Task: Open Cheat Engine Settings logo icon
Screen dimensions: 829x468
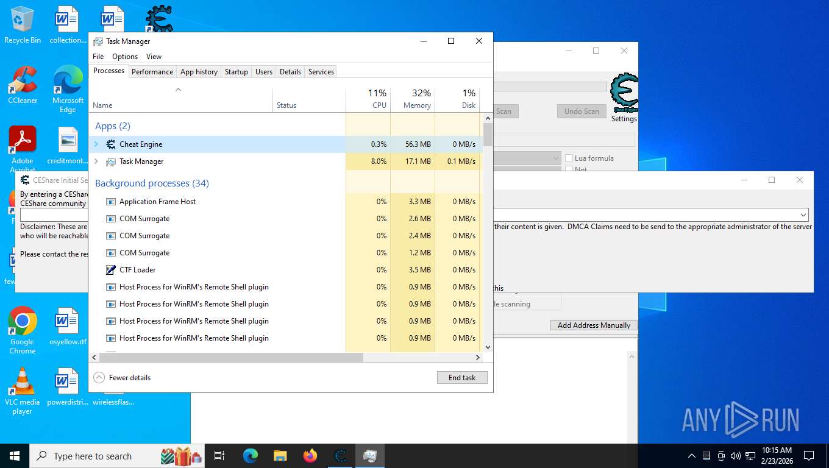Action: [624, 93]
